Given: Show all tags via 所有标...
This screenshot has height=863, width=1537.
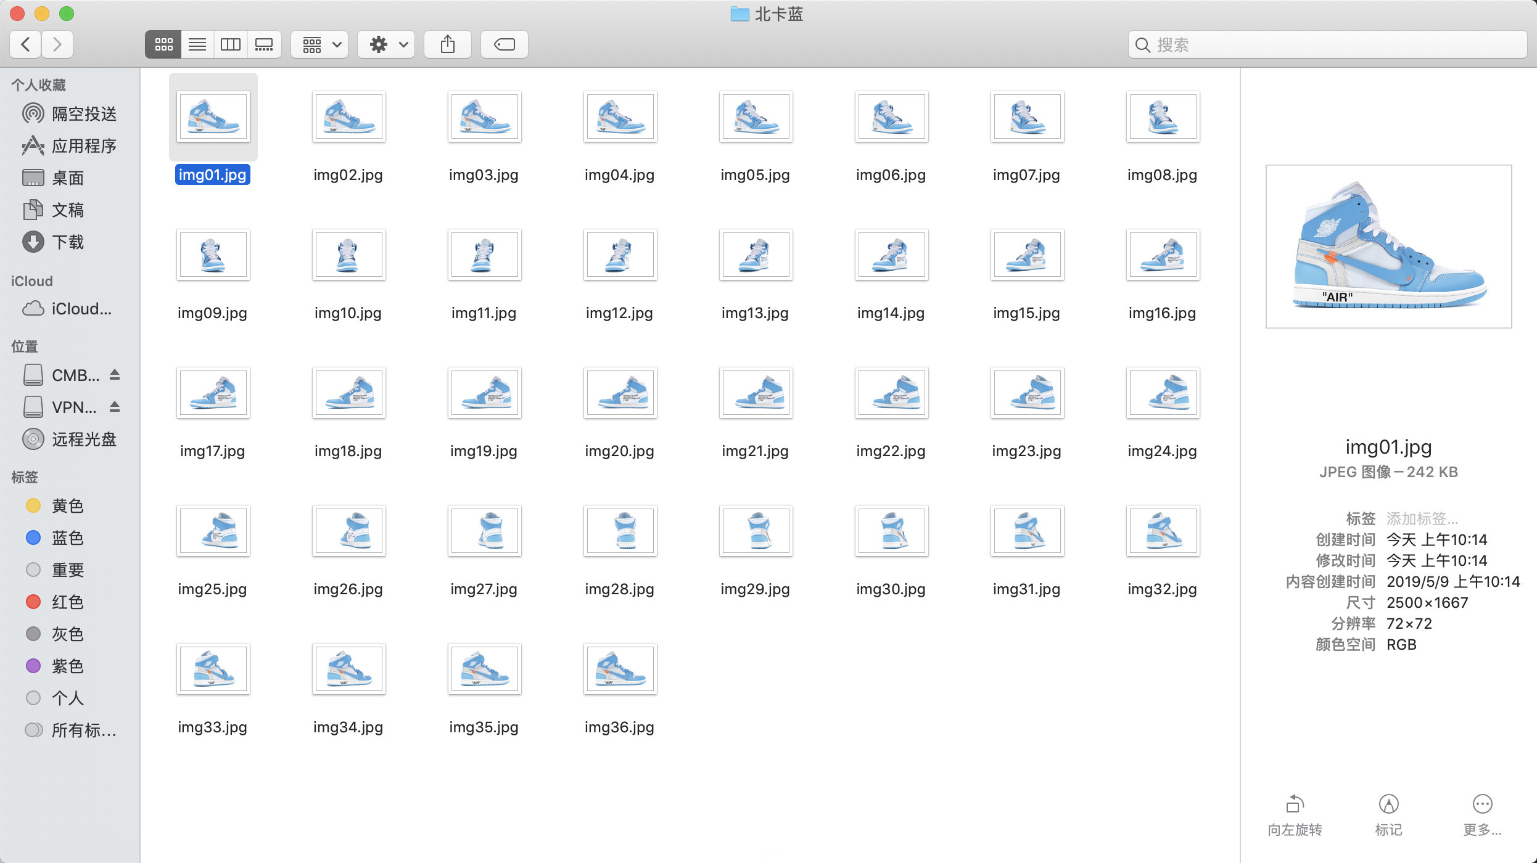Looking at the screenshot, I should point(70,730).
